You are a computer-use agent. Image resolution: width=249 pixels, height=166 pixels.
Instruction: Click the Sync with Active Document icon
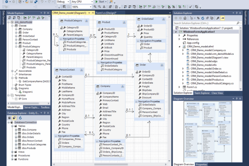(x=198, y=18)
